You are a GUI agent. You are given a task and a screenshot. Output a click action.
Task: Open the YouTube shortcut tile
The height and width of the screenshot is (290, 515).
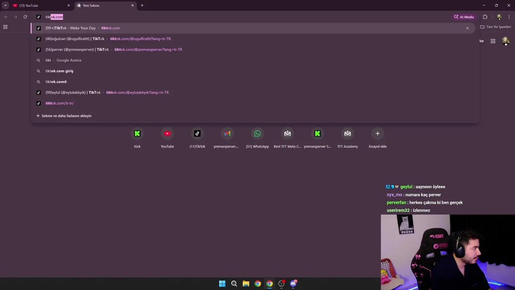(x=167, y=138)
